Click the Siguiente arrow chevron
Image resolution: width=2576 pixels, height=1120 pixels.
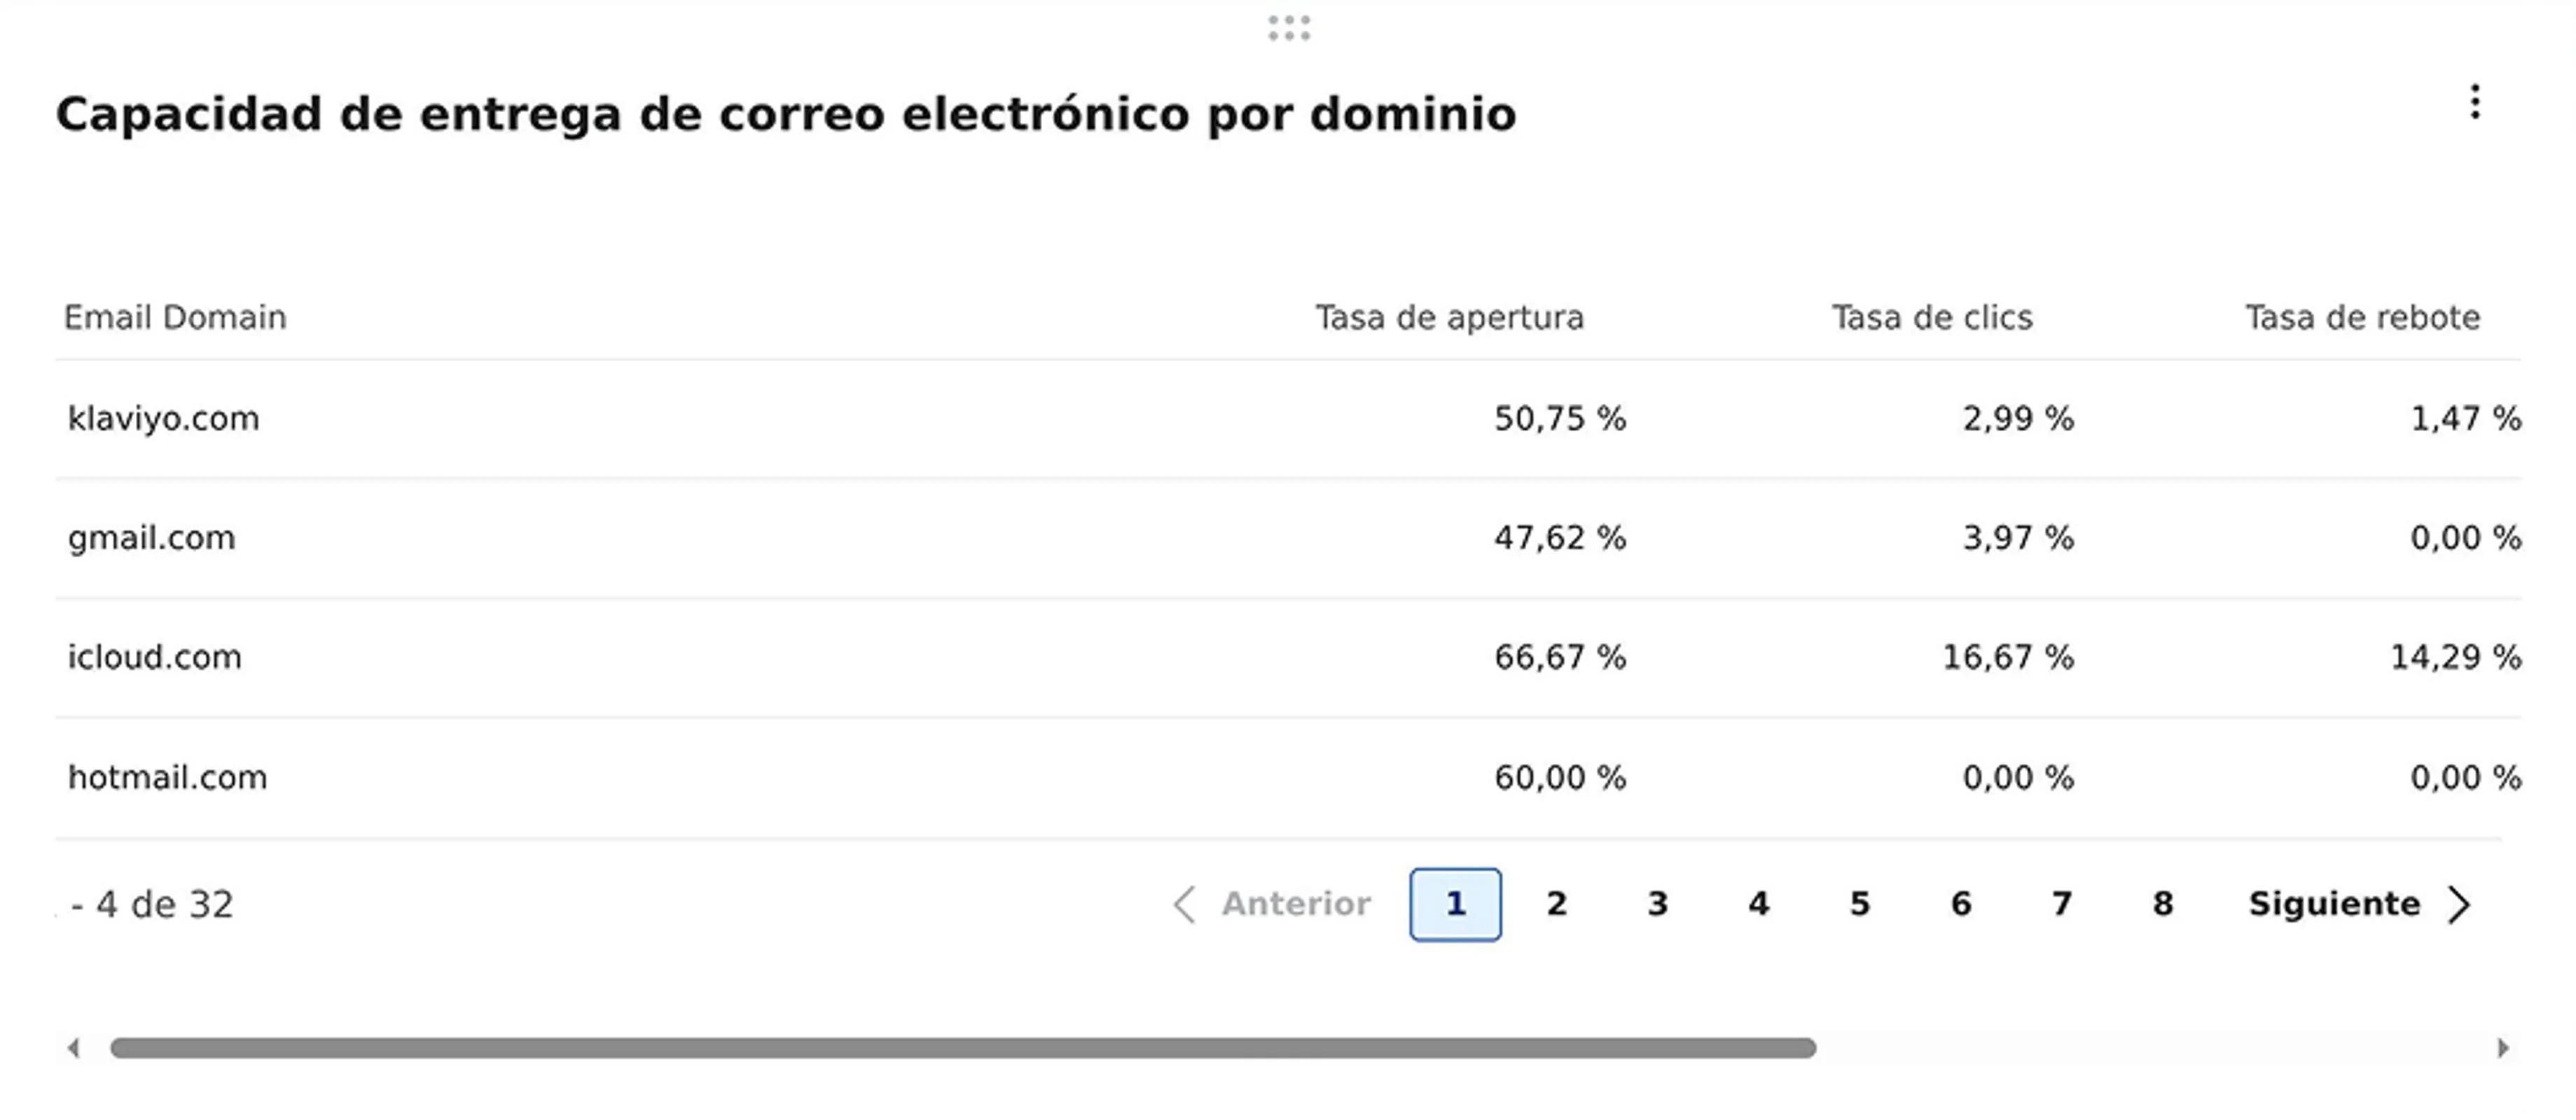pyautogui.click(x=2460, y=905)
